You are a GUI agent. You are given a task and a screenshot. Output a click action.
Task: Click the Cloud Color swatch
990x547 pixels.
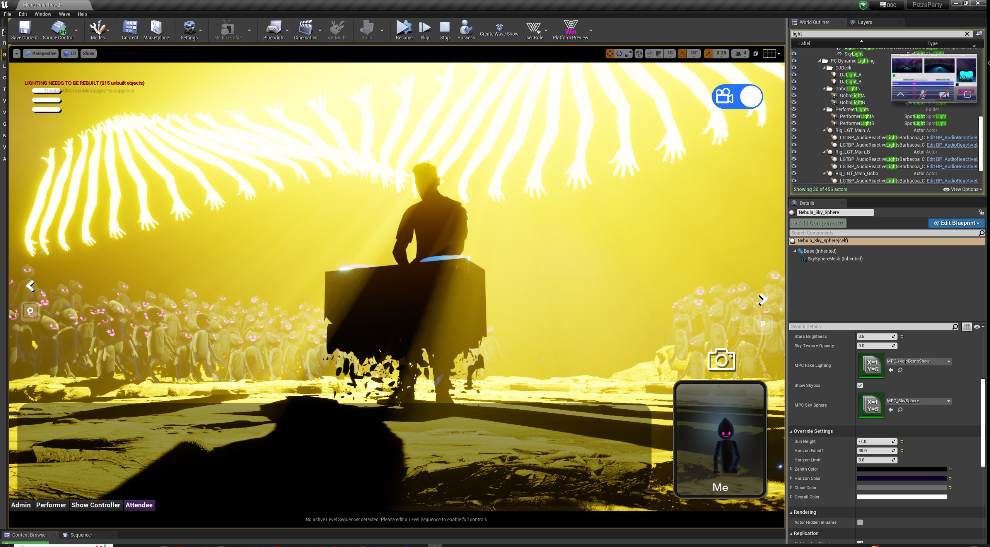coord(902,488)
